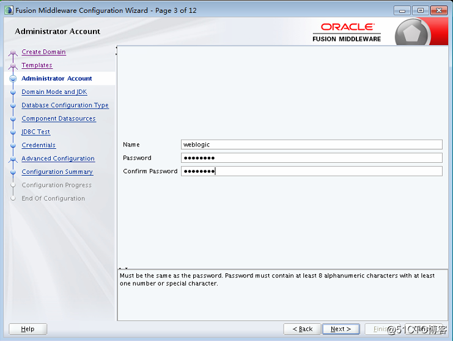Click the Help button
Image resolution: width=453 pixels, height=341 pixels.
(28, 329)
